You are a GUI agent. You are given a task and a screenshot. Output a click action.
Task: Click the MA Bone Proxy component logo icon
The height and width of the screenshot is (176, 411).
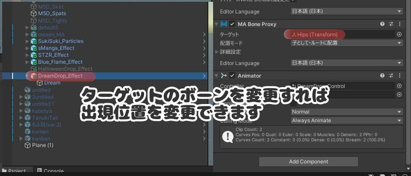[x=224, y=24]
